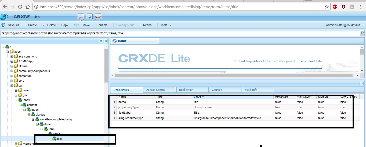
Task: Click the nt:unstructured value cell
Action: tap(233, 107)
